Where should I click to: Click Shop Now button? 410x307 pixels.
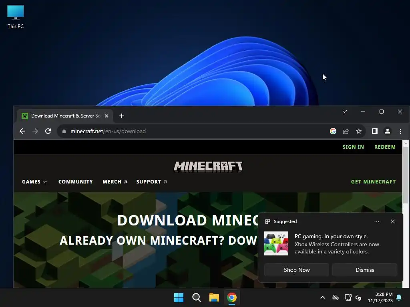point(297,270)
